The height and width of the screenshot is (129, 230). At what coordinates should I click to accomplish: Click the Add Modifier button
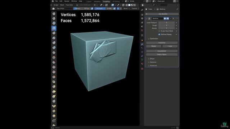coord(162,14)
